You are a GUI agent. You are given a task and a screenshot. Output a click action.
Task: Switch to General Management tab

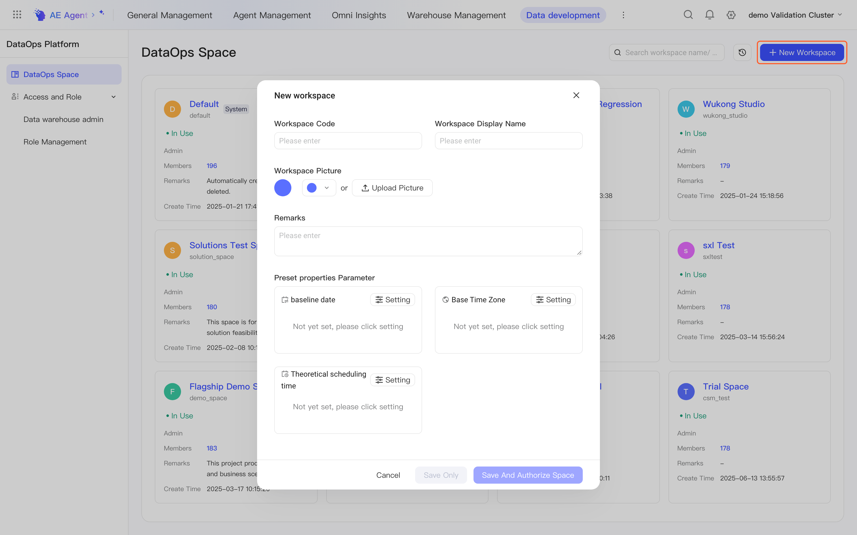click(x=170, y=15)
